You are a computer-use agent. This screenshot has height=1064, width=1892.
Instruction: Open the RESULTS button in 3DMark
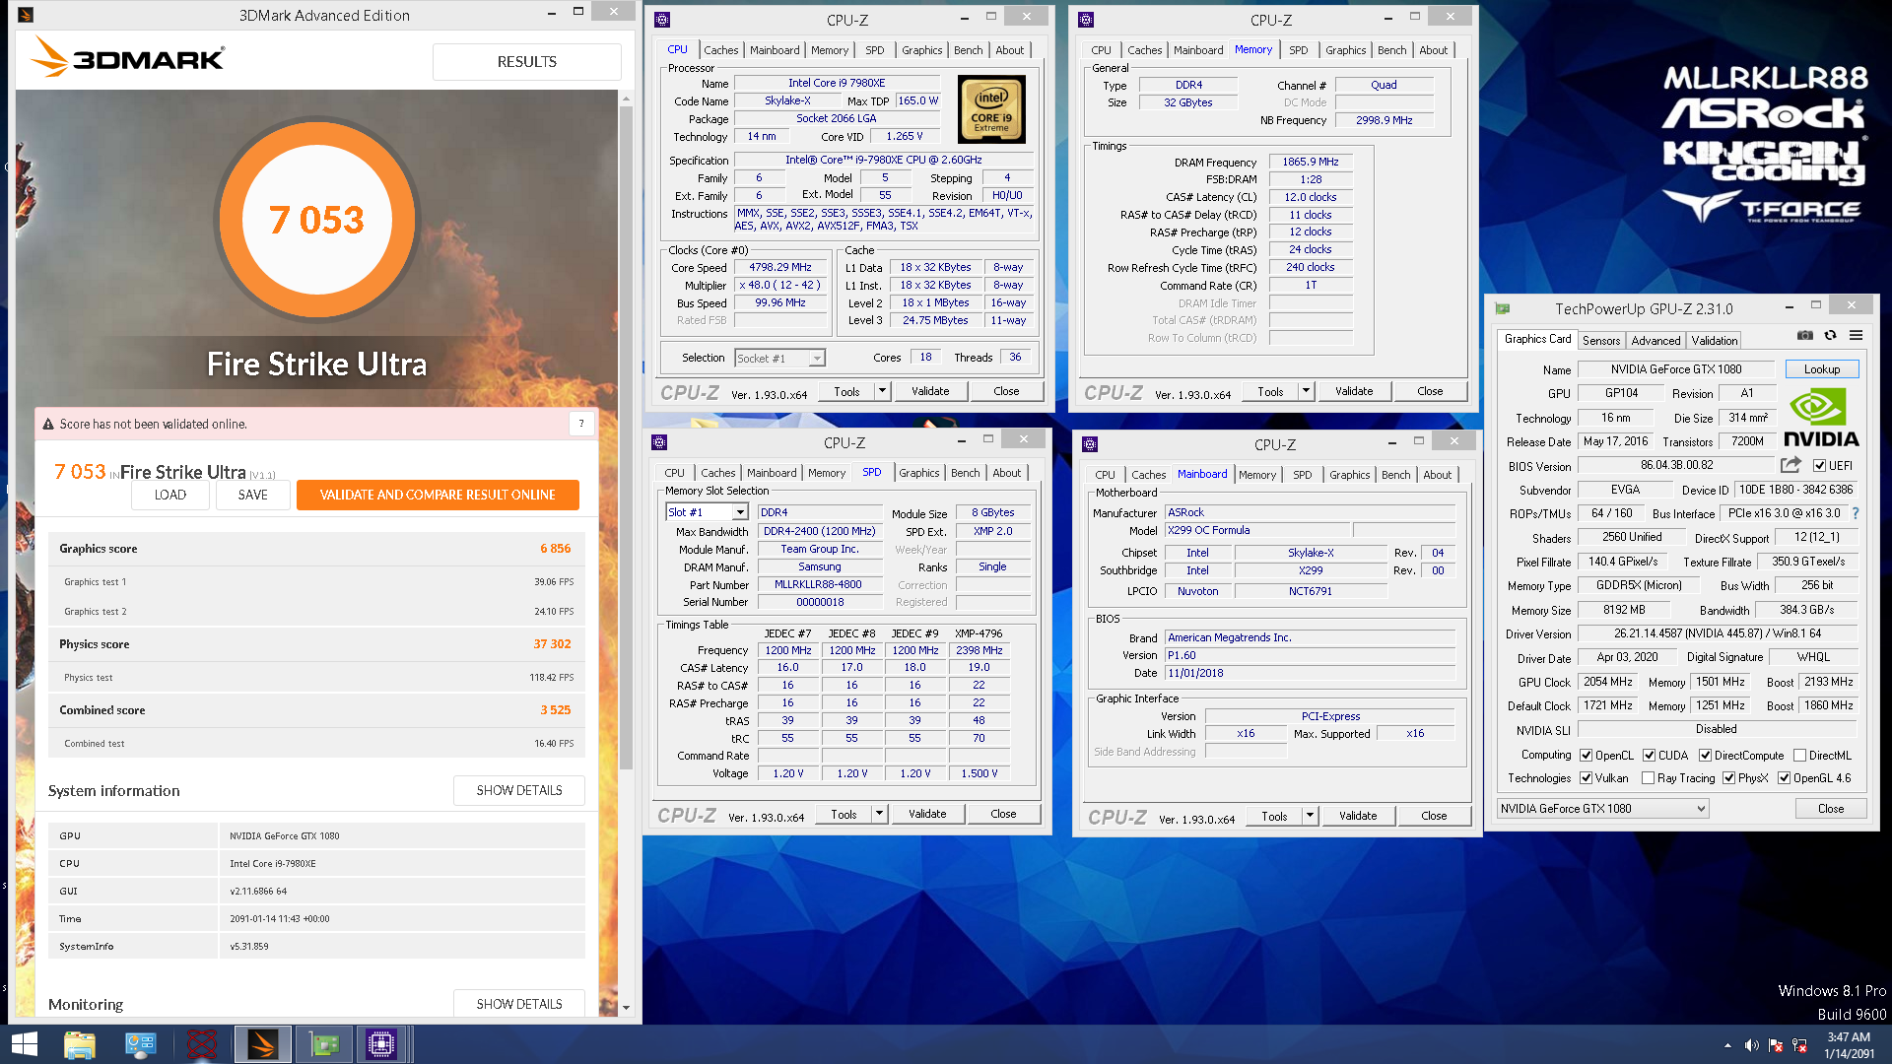(x=526, y=61)
